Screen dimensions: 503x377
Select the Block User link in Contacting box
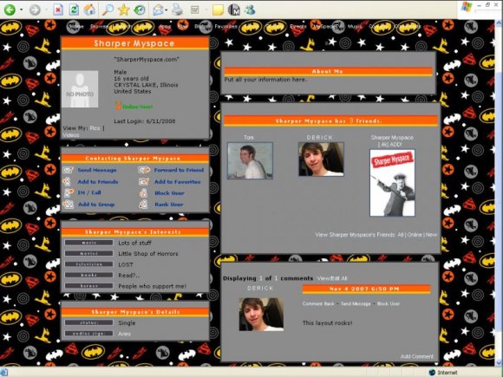[x=169, y=193]
